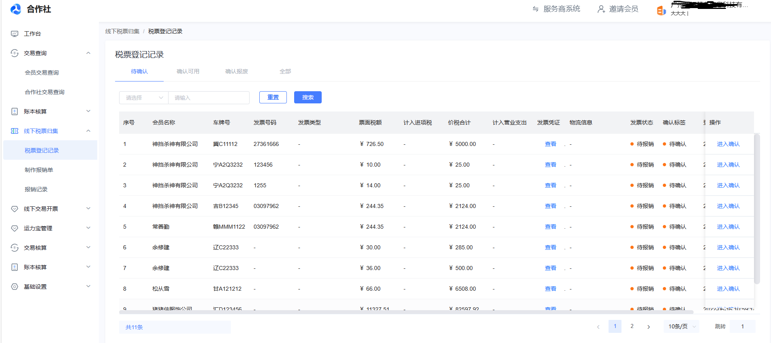
Task: Click the 基础设置 gear icon
Action: (15, 287)
